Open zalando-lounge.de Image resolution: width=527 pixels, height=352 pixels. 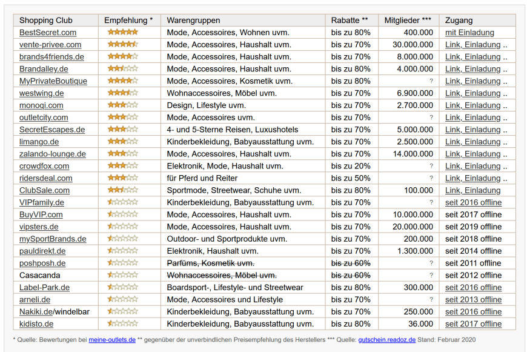(x=53, y=154)
